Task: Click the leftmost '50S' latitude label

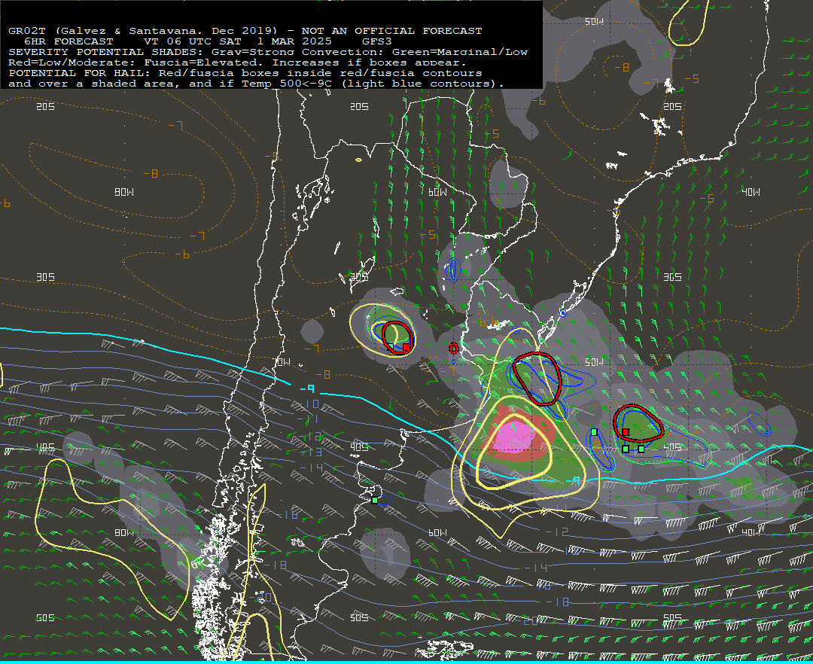Action: point(46,617)
